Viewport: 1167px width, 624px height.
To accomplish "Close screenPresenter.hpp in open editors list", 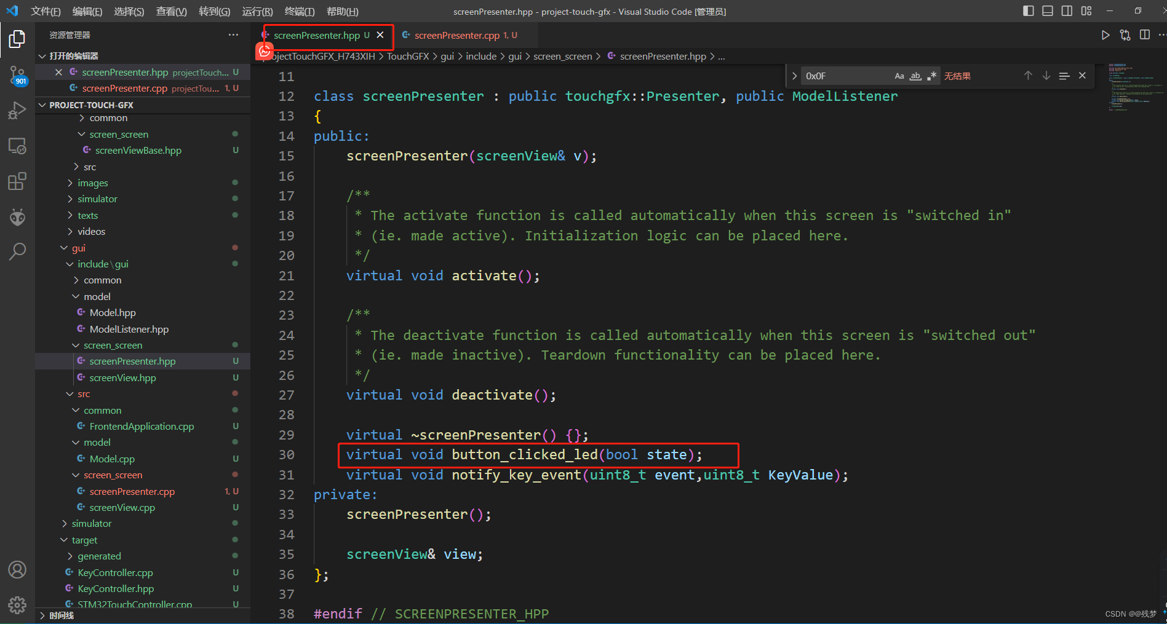I will 58,73.
